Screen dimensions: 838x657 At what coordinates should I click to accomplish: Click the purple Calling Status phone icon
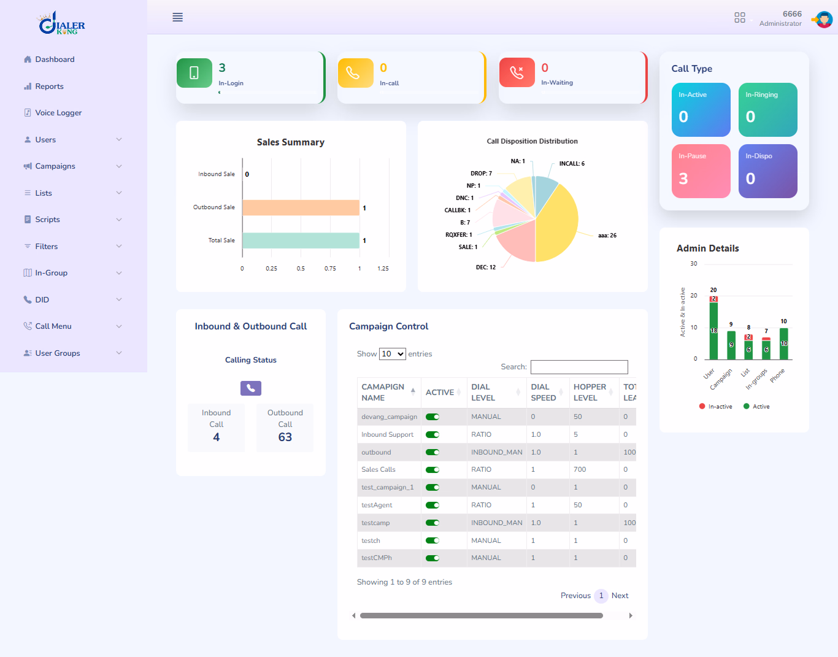coord(251,388)
